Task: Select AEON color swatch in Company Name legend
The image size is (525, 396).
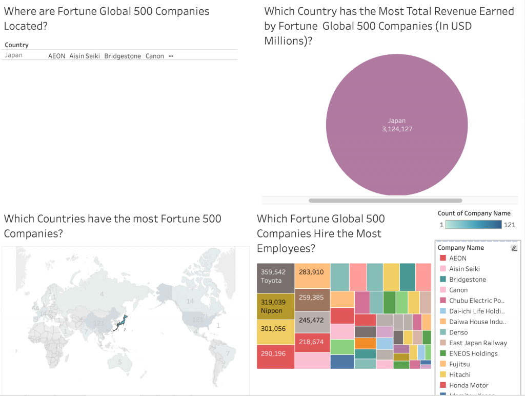Action: coord(442,258)
